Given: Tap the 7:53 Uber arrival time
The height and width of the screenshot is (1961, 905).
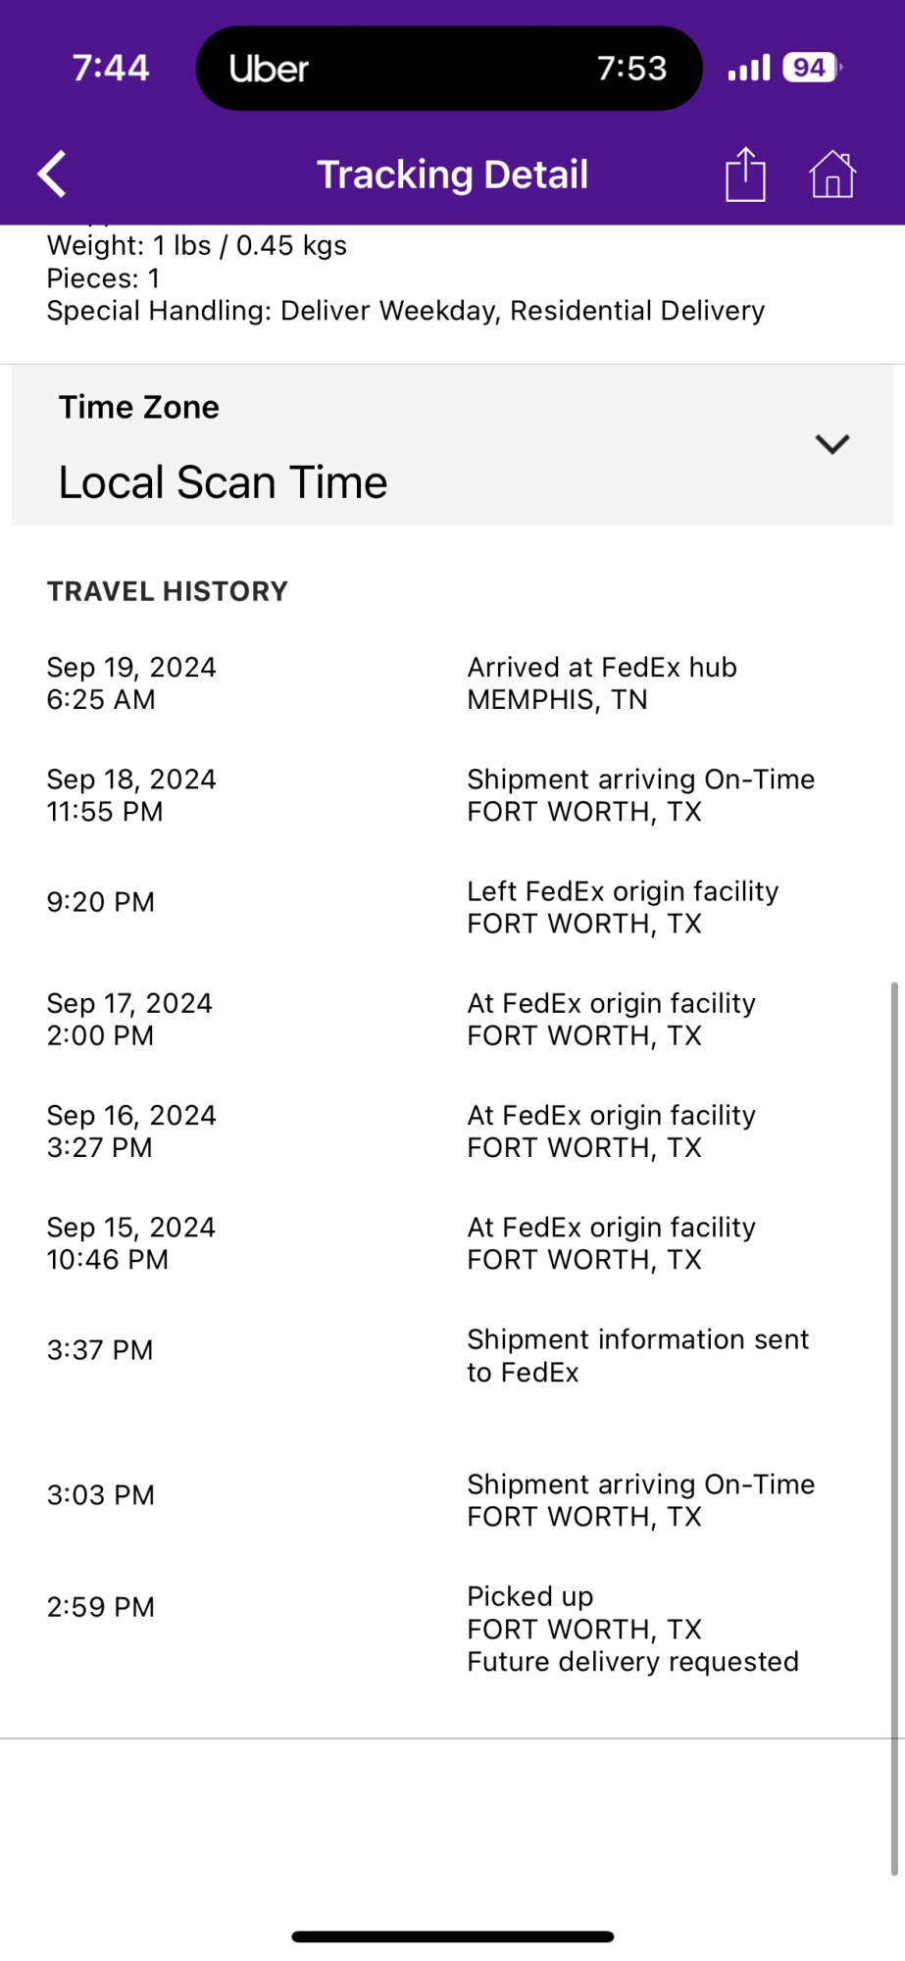Looking at the screenshot, I should (631, 68).
